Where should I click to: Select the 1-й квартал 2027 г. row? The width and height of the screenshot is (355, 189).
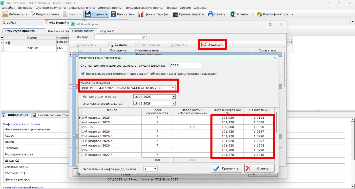[x=177, y=155]
